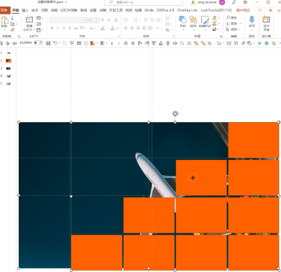The image size is (281, 272).
Task: Expand the Replace dropdown arrow
Action: tap(240, 24)
